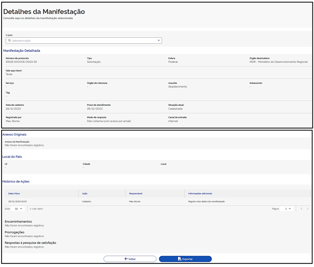Click the Histórico de Ações section heading

16,182
